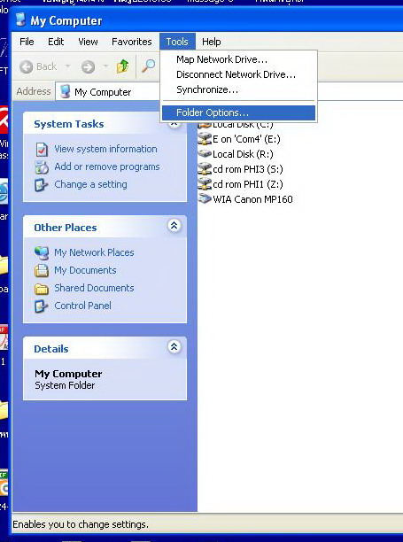Screen dimensions: 403x542
Task: Collapse the Details panel
Action: (174, 346)
